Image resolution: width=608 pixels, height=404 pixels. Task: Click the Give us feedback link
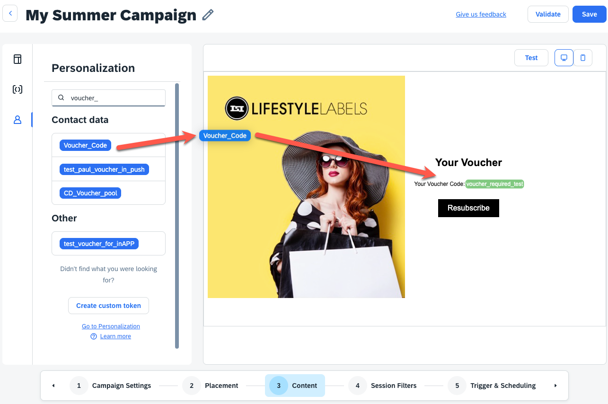pos(481,14)
